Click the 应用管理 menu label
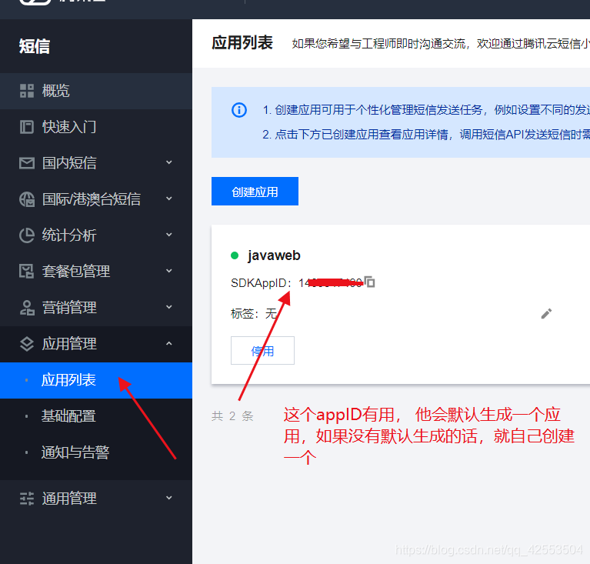 (69, 344)
